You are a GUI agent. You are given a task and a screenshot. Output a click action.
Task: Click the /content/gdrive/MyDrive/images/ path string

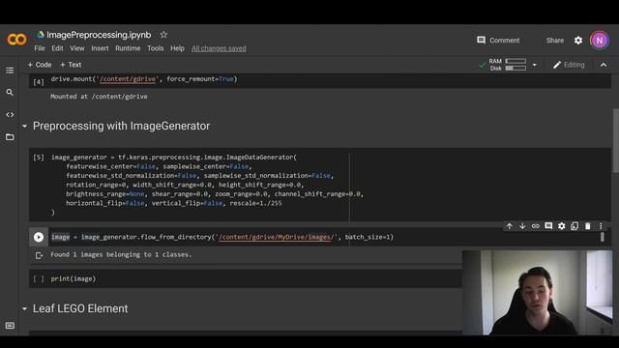[x=277, y=237]
